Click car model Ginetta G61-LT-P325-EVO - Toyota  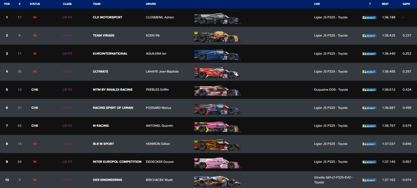pos(334,180)
